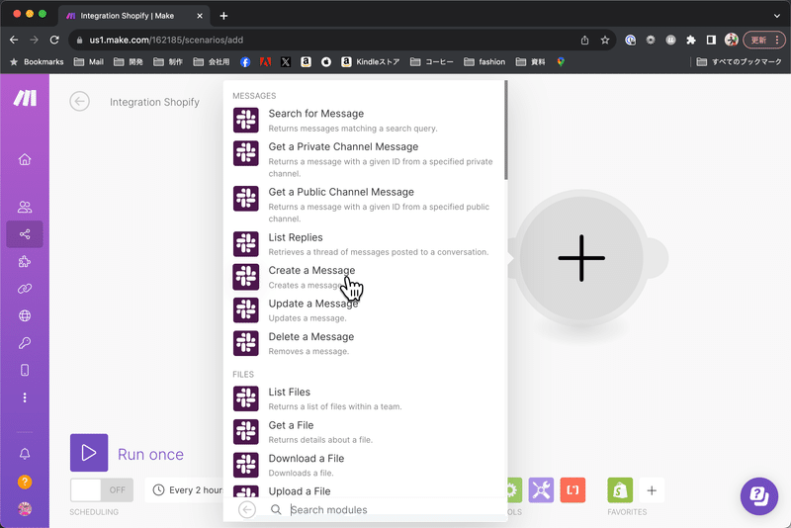
Task: Click the share icon in address bar
Action: (584, 40)
